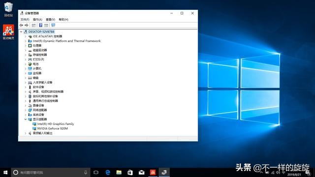Click the network icon in system tray
Viewport: 315px width, 177px height.
[273, 173]
